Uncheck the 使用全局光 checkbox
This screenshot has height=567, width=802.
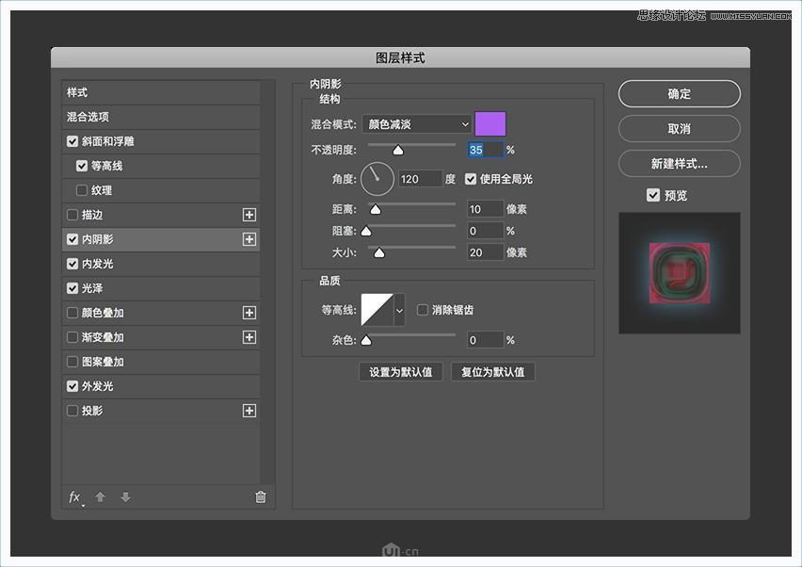470,180
